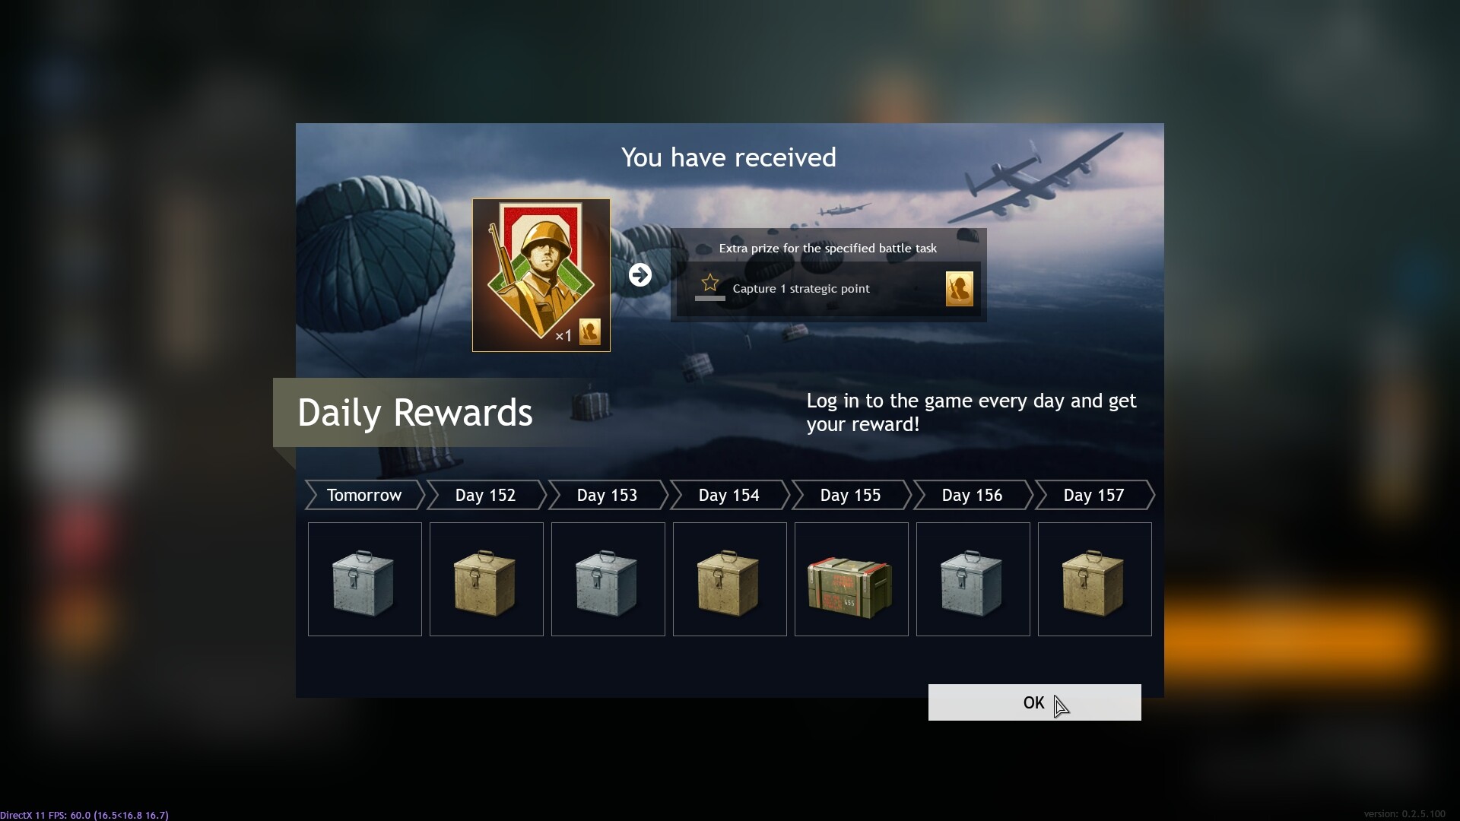This screenshot has width=1460, height=821.
Task: Select the Day 154 bronze box
Action: point(730,579)
